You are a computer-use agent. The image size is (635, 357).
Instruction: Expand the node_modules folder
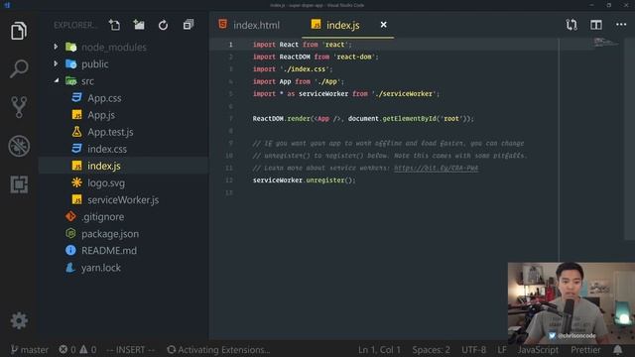pyautogui.click(x=56, y=47)
